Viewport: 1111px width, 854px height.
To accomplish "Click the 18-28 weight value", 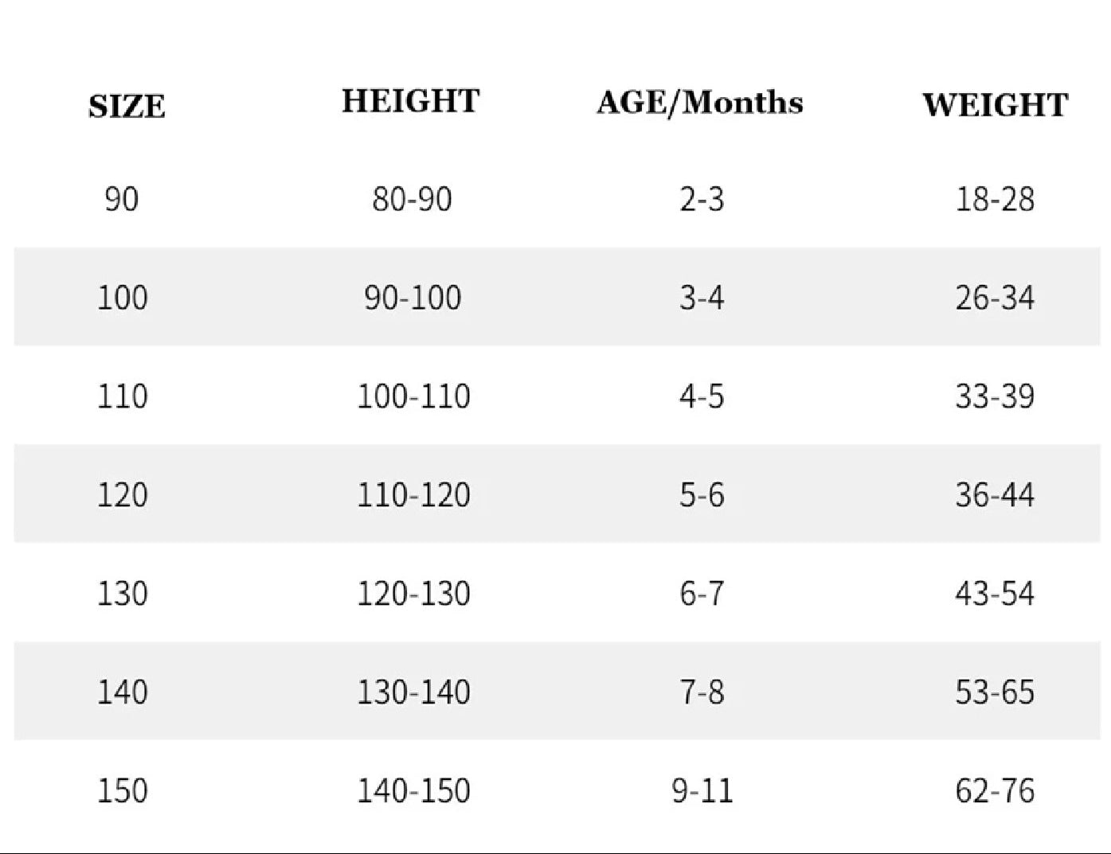I will coord(995,199).
